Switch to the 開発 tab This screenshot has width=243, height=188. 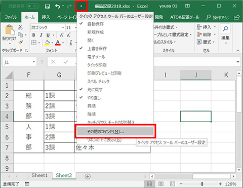(x=159, y=17)
